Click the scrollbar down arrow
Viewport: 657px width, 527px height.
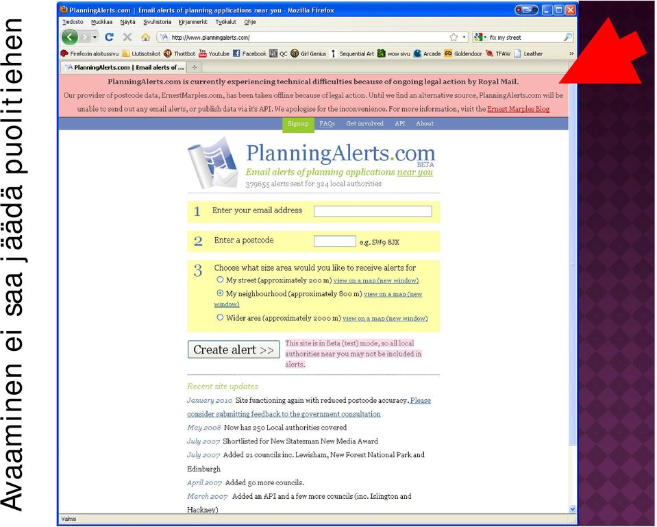[x=573, y=509]
